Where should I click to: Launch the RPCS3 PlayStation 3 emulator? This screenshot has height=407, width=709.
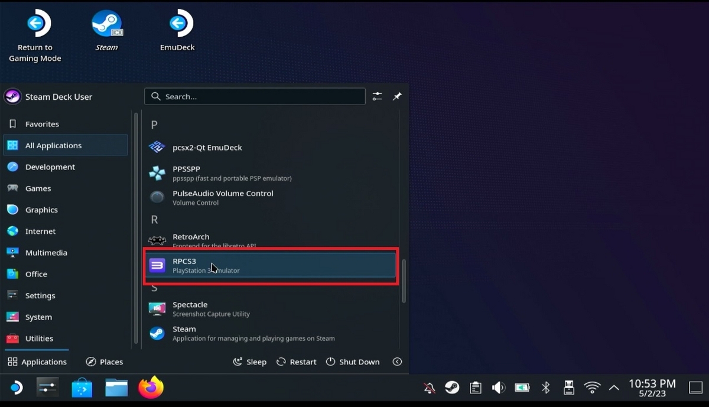[271, 265]
